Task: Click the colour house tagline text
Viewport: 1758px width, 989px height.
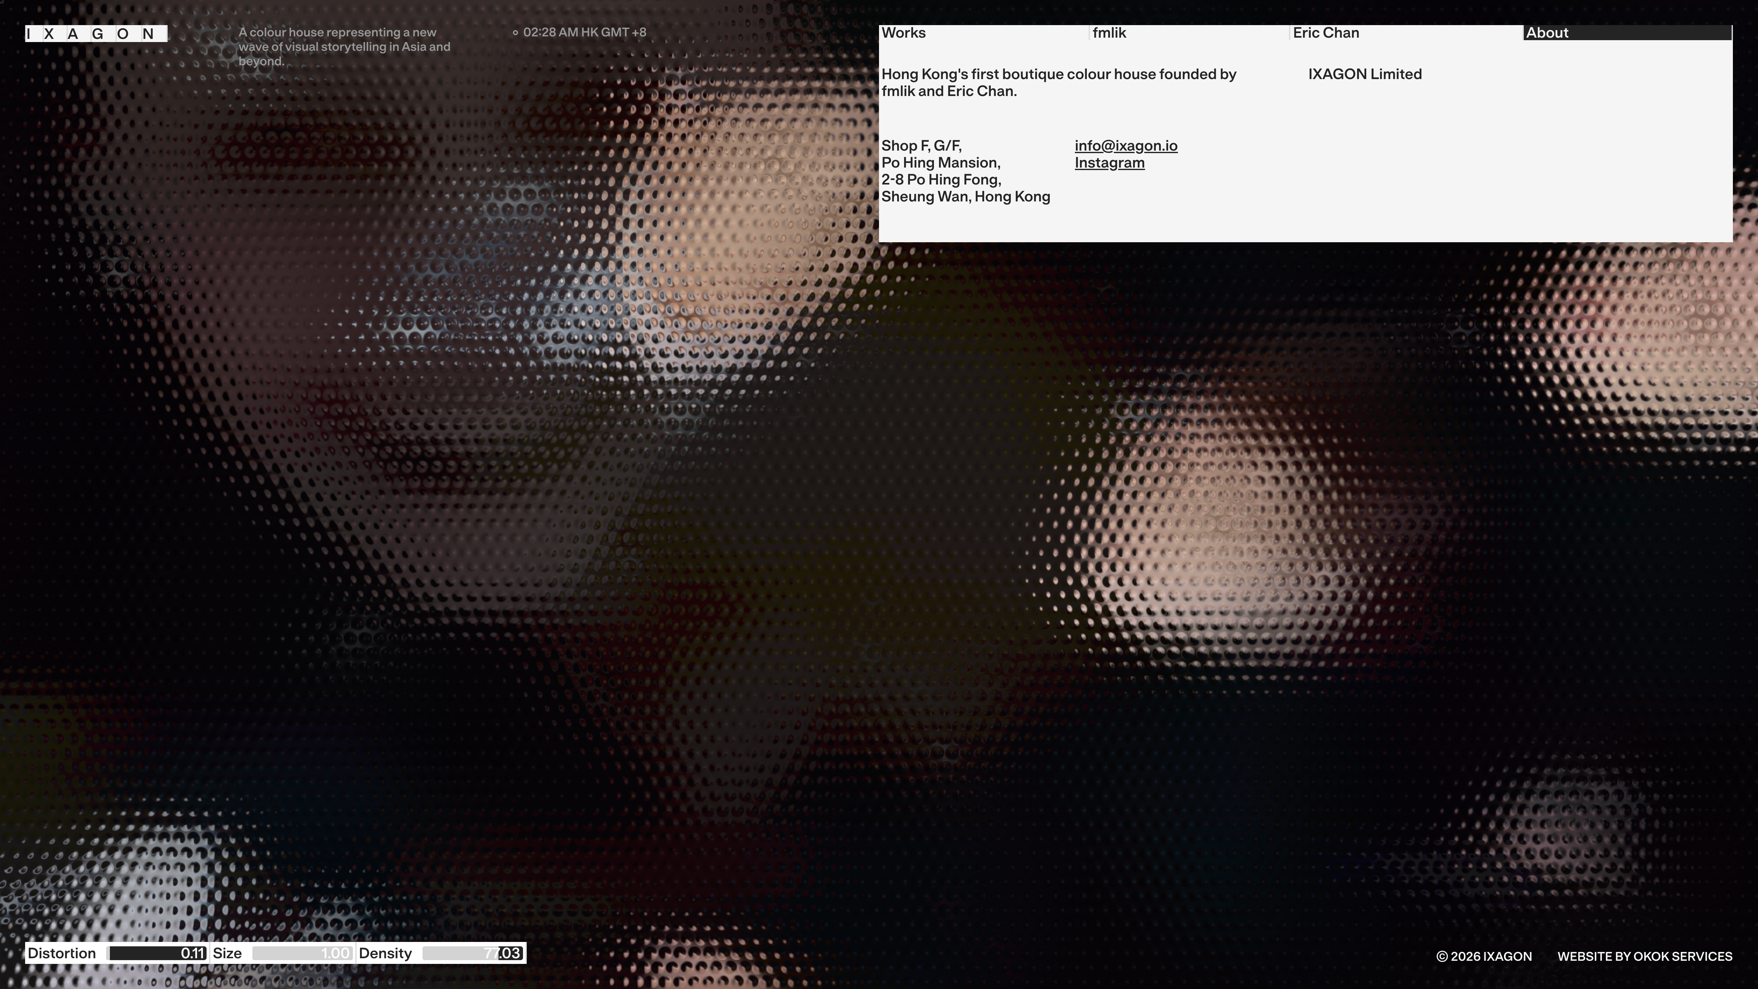Action: pos(345,47)
